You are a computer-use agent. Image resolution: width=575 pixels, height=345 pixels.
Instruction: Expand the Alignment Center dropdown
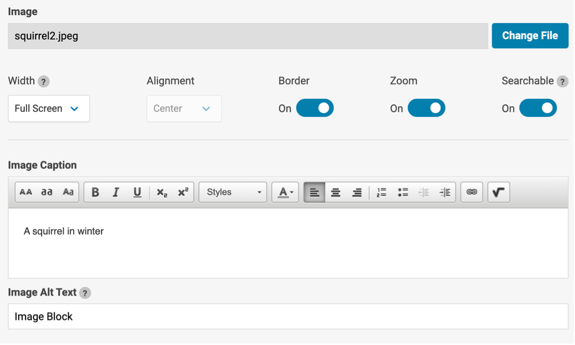click(184, 109)
